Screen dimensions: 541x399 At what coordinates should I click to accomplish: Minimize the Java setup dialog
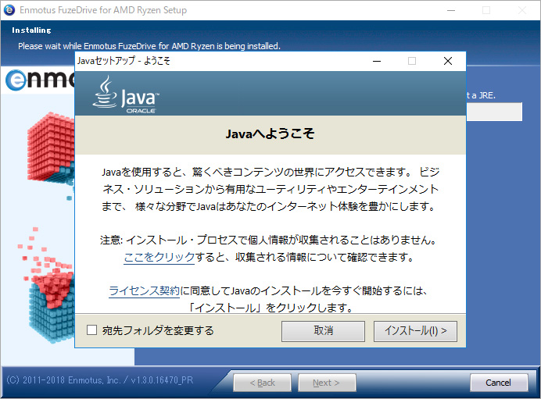tap(376, 61)
